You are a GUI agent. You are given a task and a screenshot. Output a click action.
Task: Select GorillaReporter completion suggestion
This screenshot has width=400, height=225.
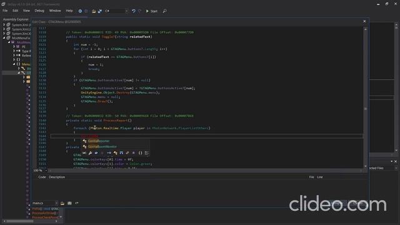tap(99, 141)
